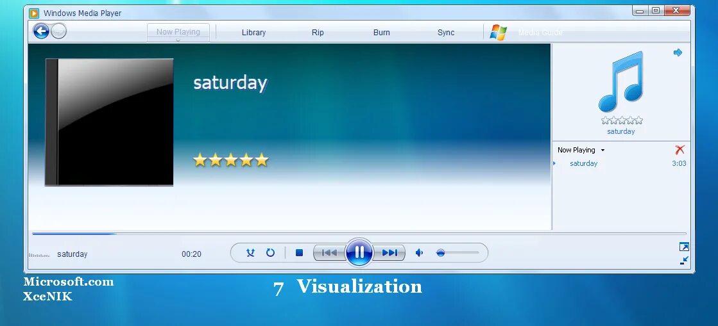The width and height of the screenshot is (718, 326).
Task: Open the Now Playing tab
Action: [178, 31]
